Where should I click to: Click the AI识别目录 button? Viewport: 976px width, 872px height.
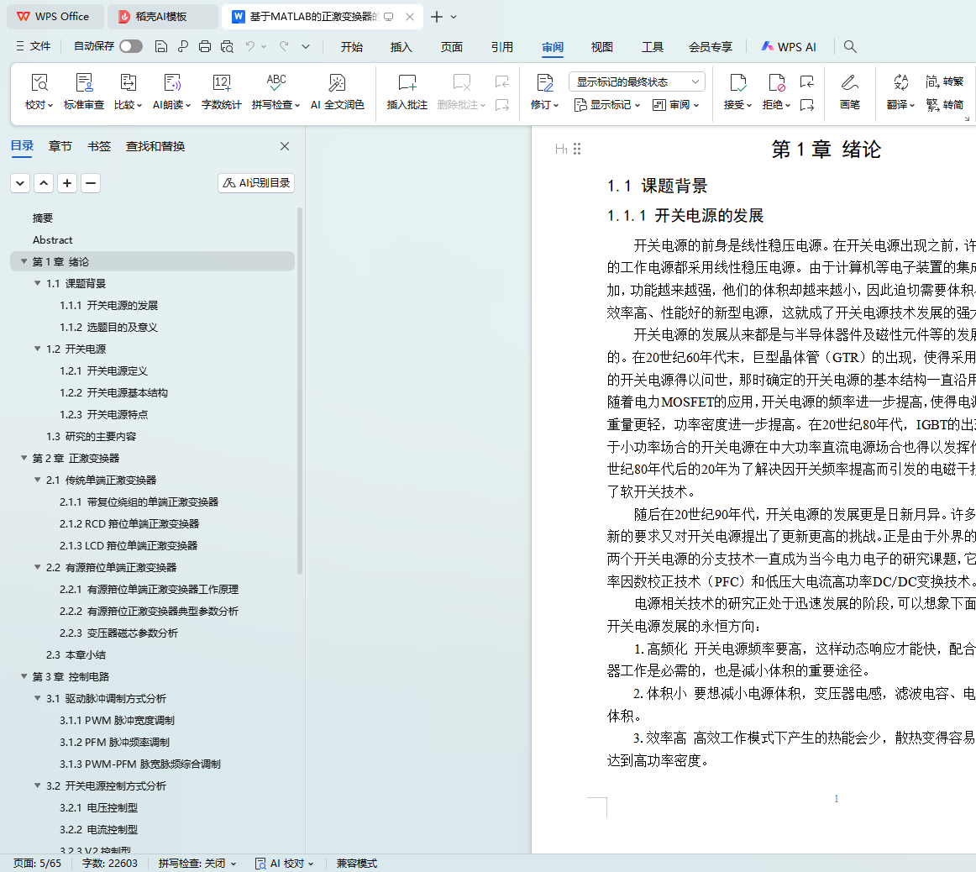point(256,183)
